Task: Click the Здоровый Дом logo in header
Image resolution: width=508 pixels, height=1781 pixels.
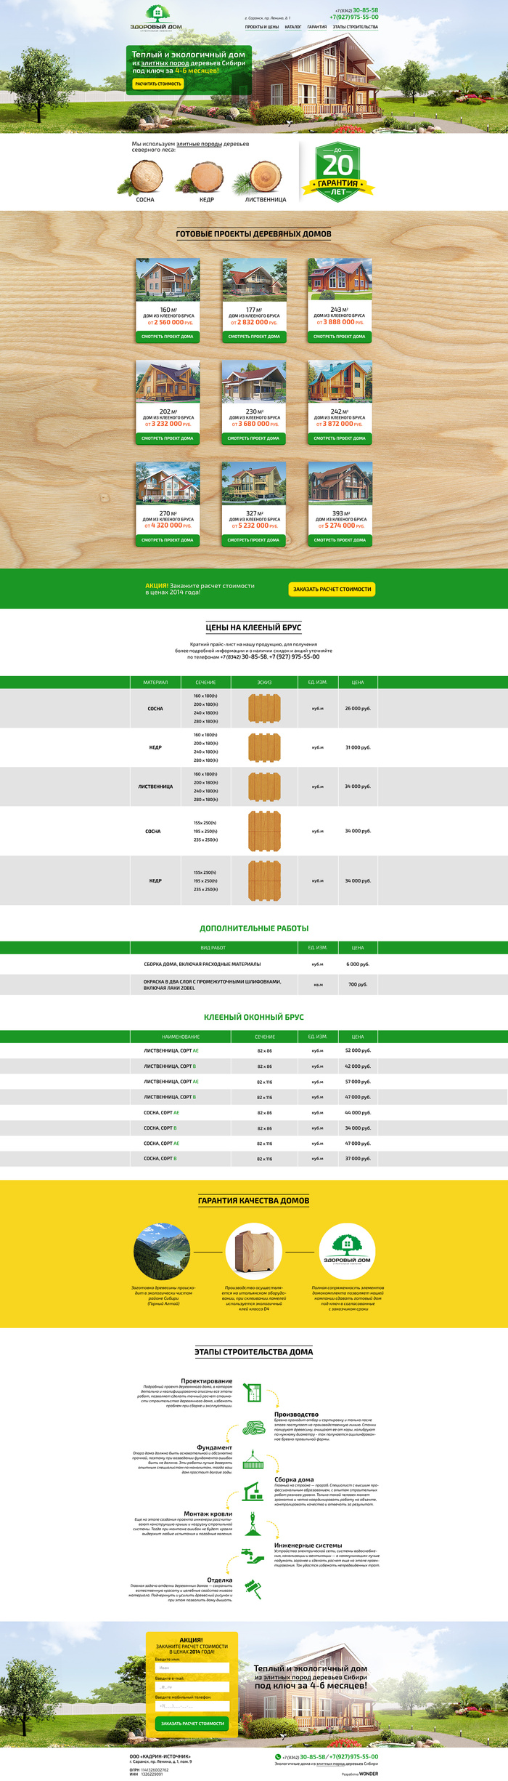Action: click(156, 18)
